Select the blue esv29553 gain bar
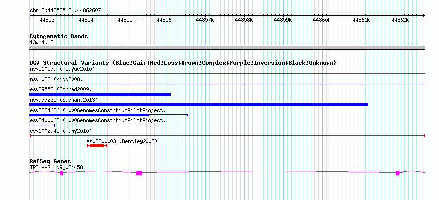Viewport: 439px width, 200px height. click(x=100, y=94)
